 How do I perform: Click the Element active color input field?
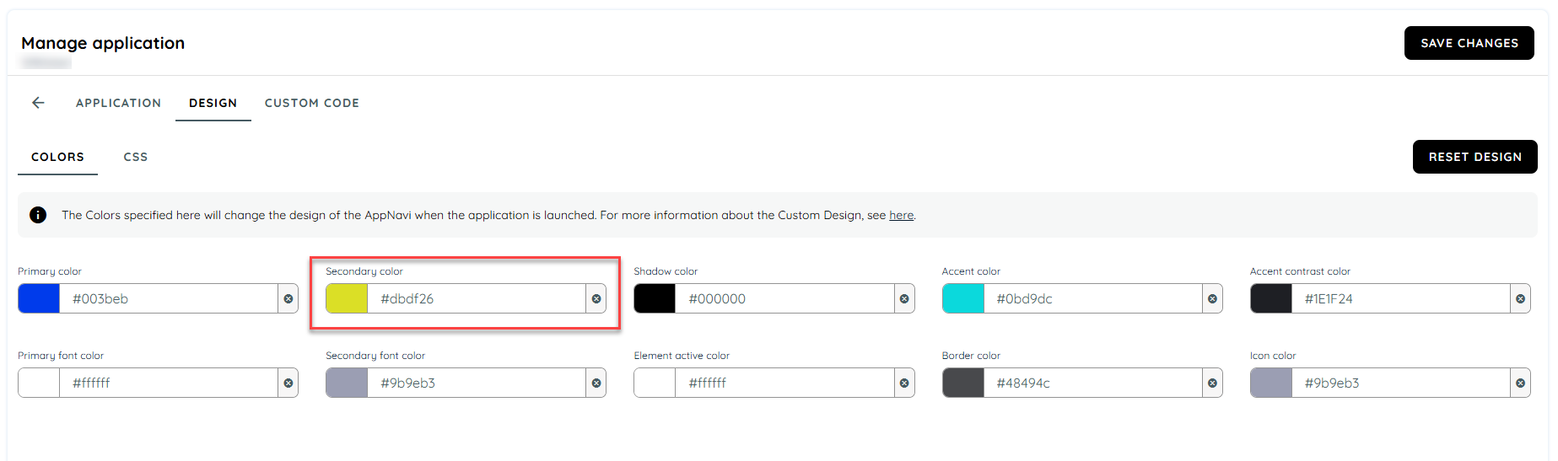pos(784,383)
